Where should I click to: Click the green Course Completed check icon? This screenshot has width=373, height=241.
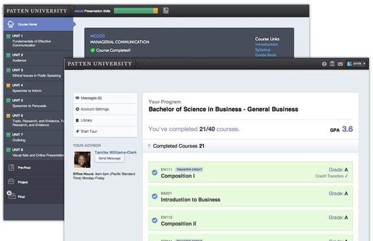(x=92, y=50)
